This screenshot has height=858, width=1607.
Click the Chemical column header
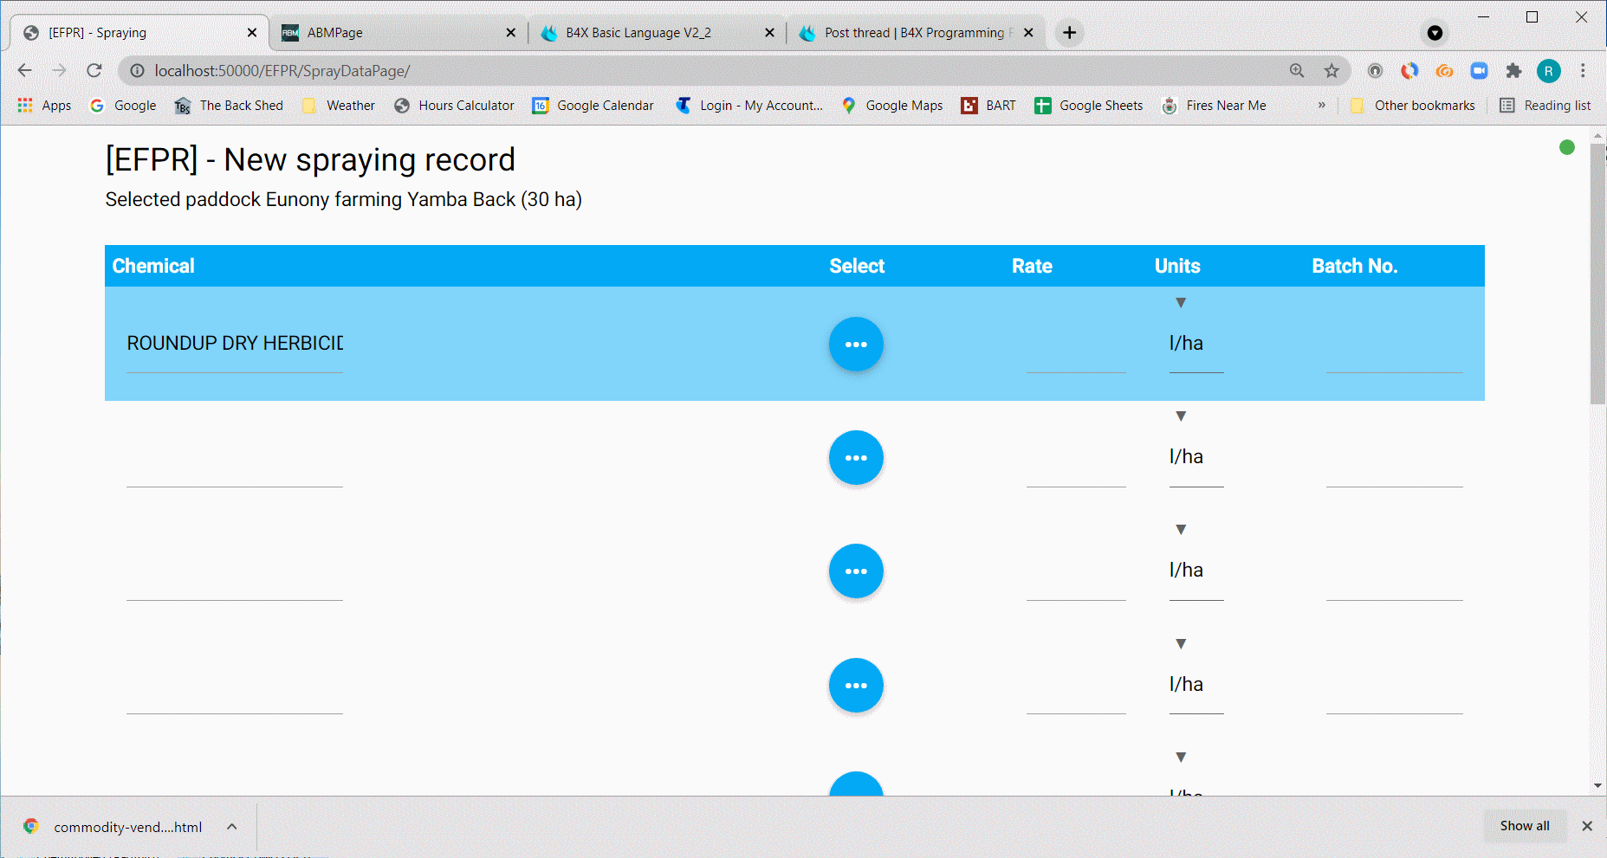tap(153, 266)
